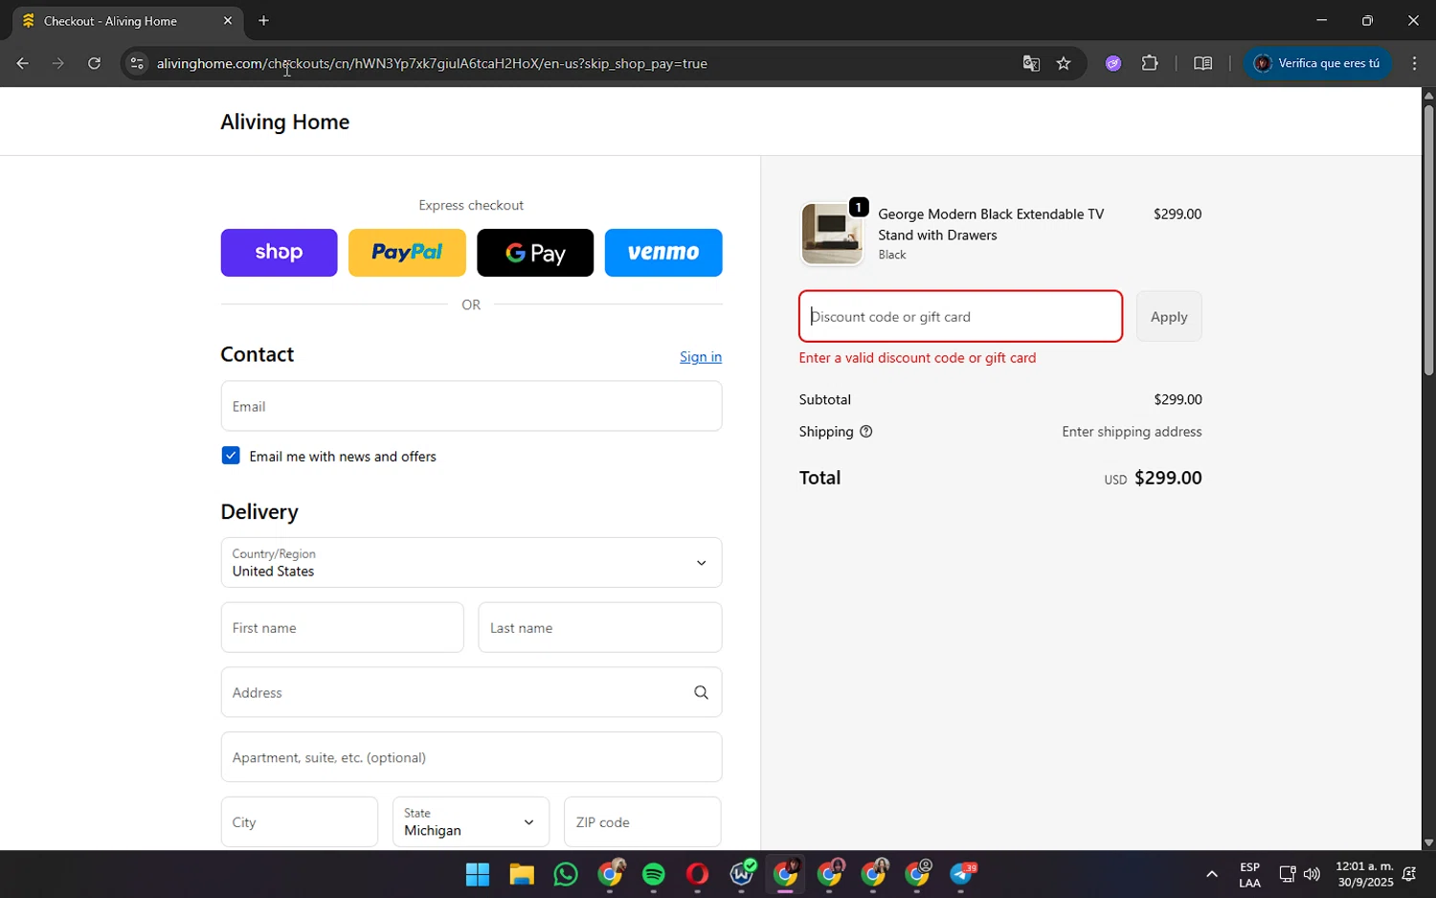Open the Malwarebytes-style W icon in taskbar

(x=742, y=874)
